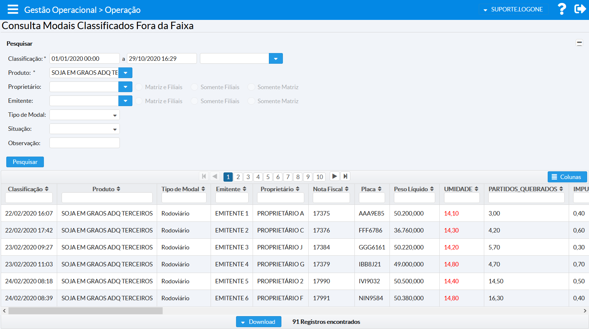Image resolution: width=589 pixels, height=329 pixels.
Task: Select Emitente 'Somente Matriz' radio option
Action: click(x=251, y=101)
